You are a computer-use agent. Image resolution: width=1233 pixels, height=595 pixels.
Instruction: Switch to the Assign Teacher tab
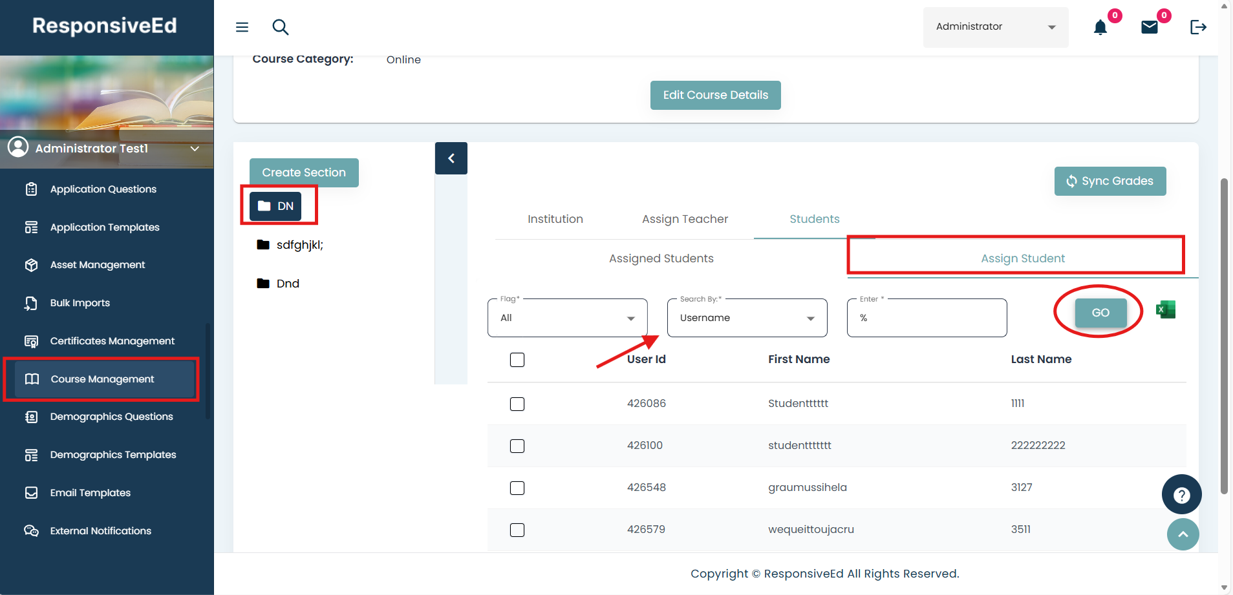pos(685,219)
